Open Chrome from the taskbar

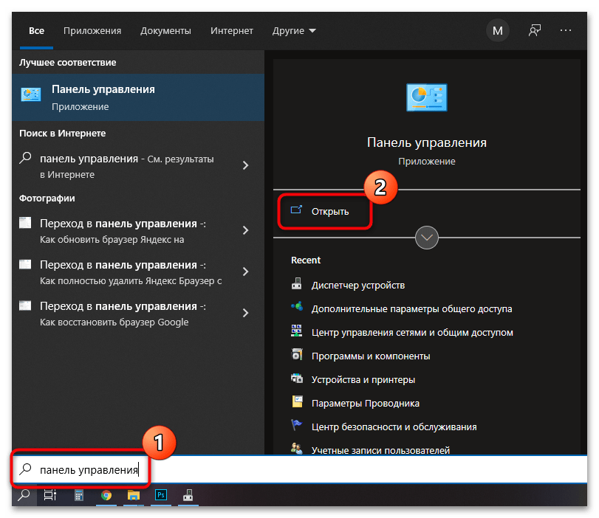[106, 496]
